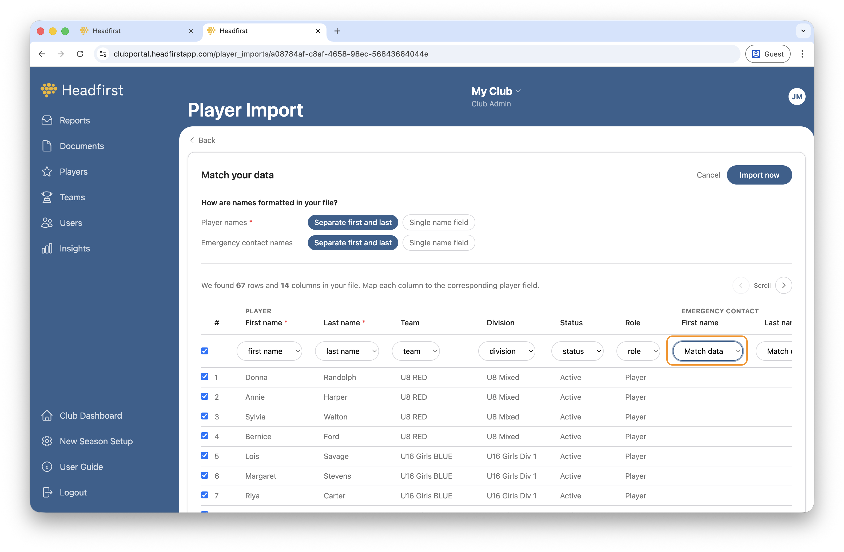This screenshot has height=552, width=844.
Task: Open the Match data dropdown for emergency first name
Action: (x=707, y=351)
